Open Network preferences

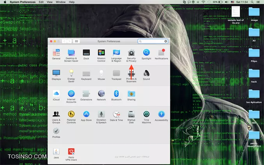tap(101, 96)
